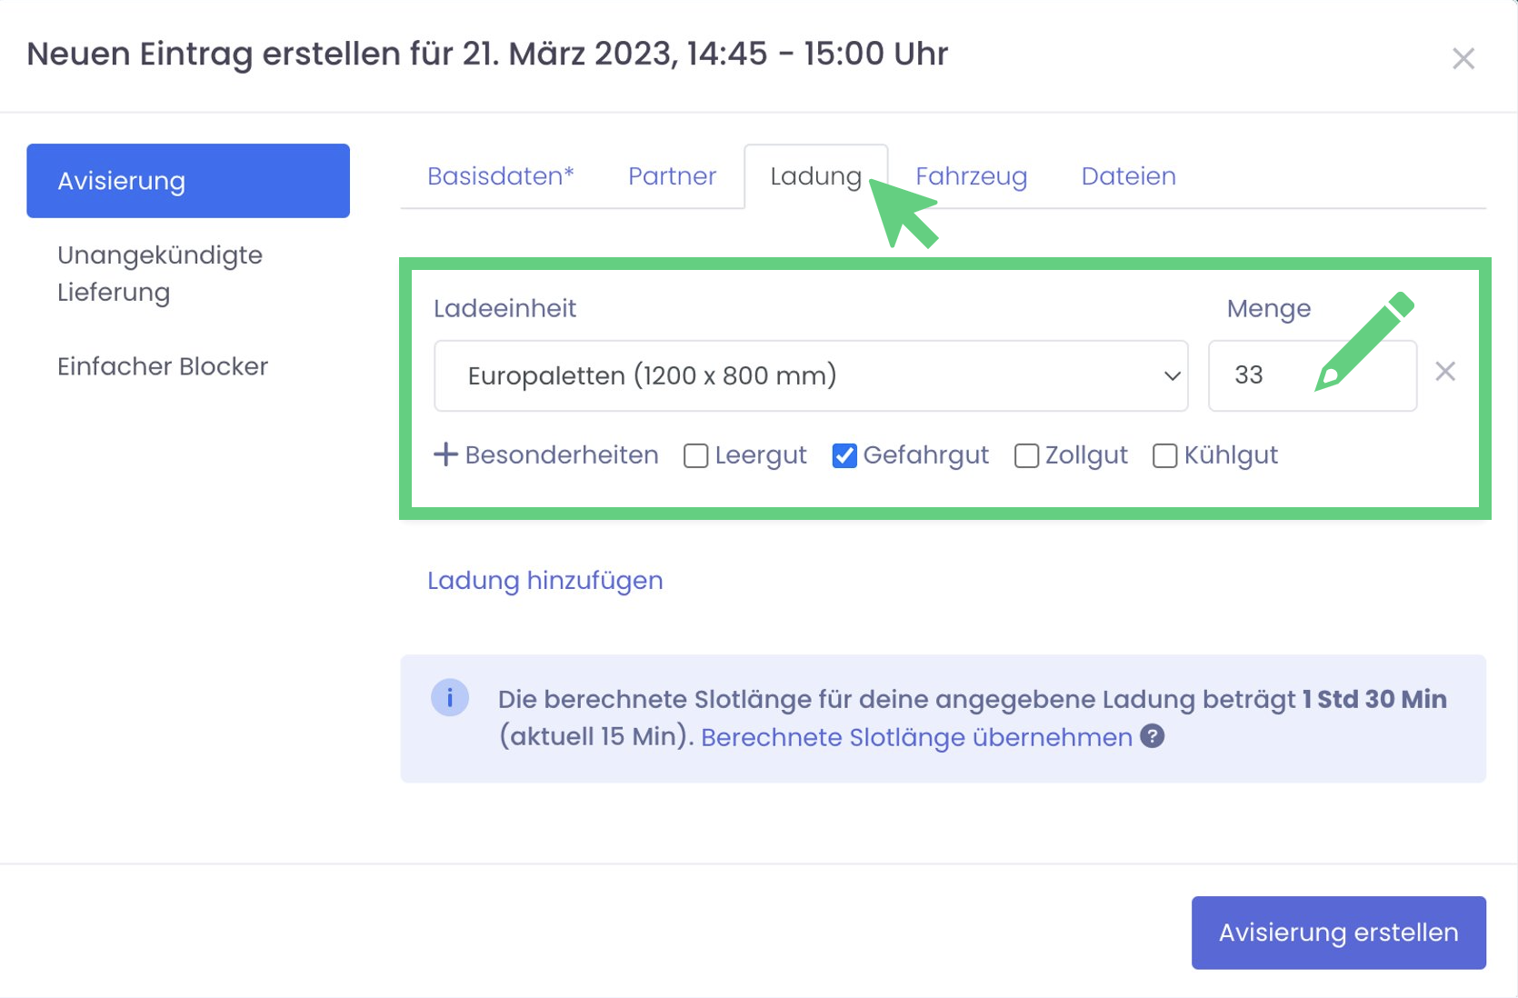Remove the Europaletten cargo row
This screenshot has width=1518, height=998.
(x=1445, y=372)
